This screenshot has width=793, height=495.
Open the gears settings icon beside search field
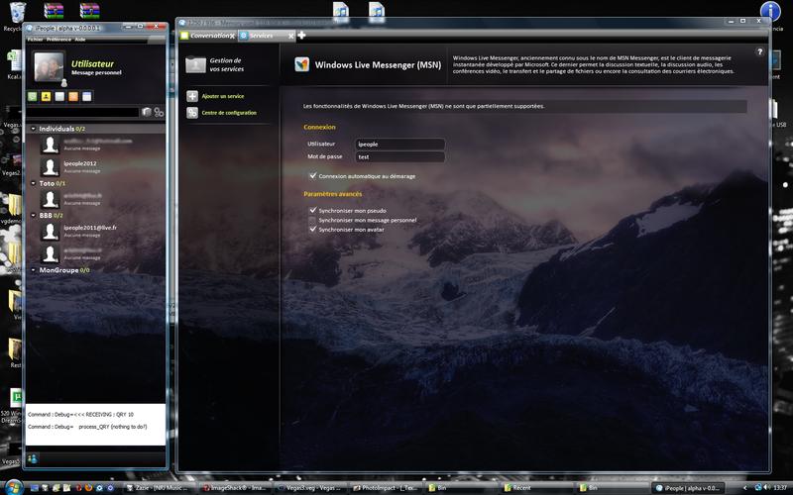[x=159, y=112]
